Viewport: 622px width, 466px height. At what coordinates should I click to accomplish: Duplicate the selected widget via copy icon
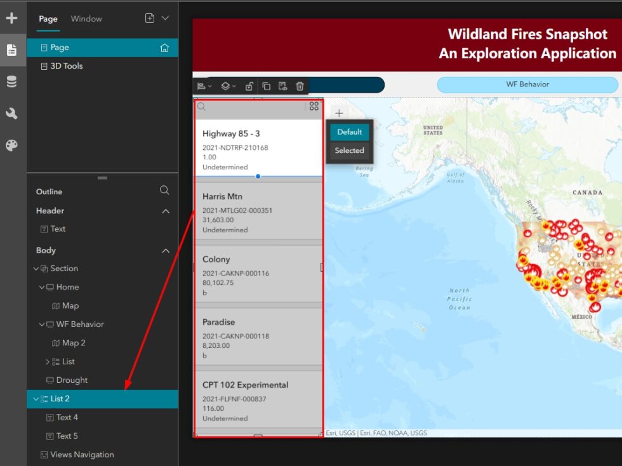coord(267,86)
